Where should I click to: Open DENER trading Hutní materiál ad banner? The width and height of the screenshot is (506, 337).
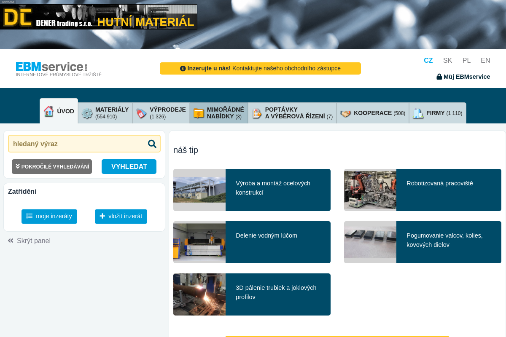(99, 17)
